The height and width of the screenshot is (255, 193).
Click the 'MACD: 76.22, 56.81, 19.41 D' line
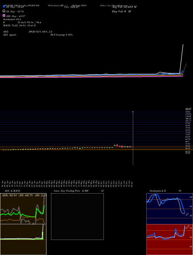pyautogui.click(x=20, y=25)
